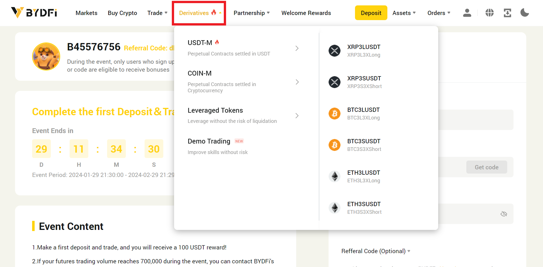Click the XRP coin icon beside XRP3SUSDT
Screen dimensions: 543x267
point(335,82)
